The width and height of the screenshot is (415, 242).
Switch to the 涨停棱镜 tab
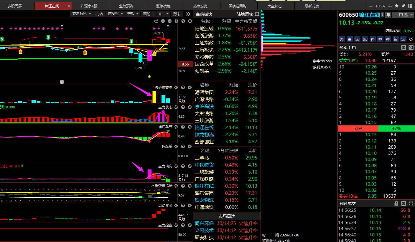point(163,6)
